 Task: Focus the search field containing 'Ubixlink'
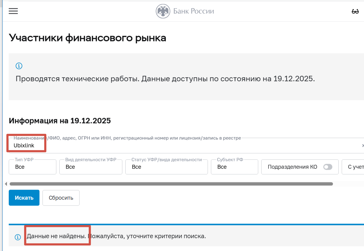[181, 146]
